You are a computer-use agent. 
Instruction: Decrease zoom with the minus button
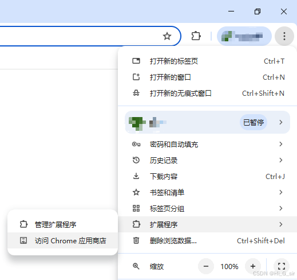(206, 266)
